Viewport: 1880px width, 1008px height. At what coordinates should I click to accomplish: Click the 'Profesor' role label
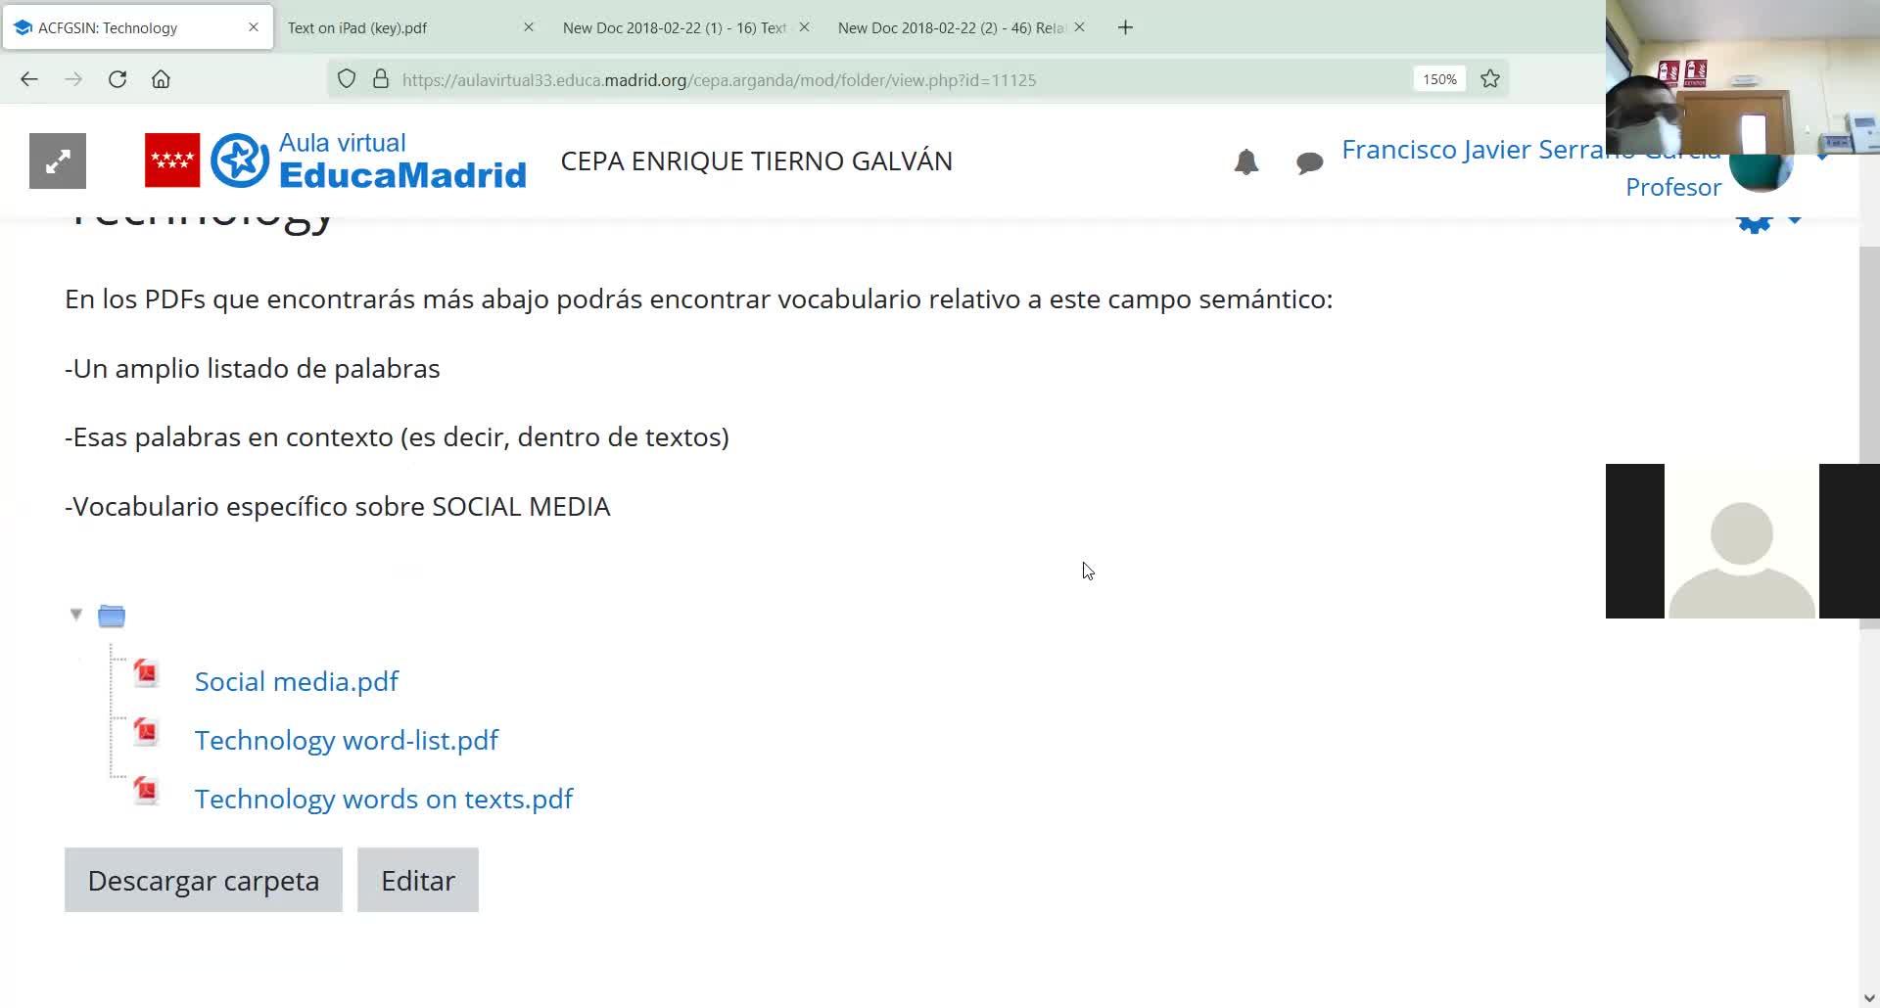click(1672, 187)
